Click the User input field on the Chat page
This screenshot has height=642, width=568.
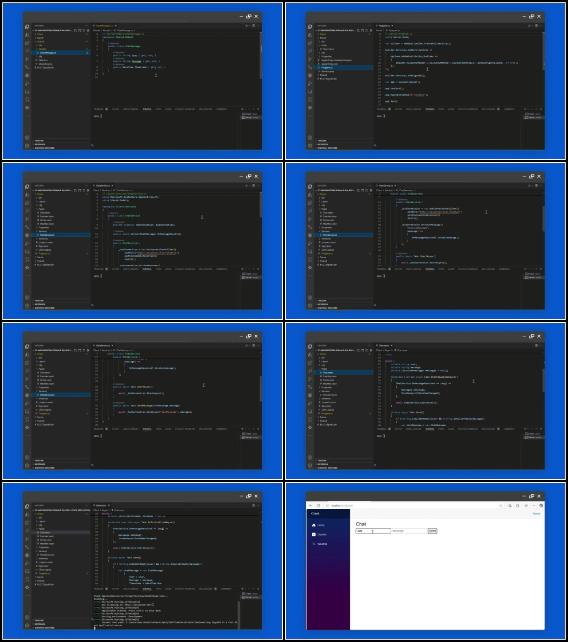[x=373, y=531]
